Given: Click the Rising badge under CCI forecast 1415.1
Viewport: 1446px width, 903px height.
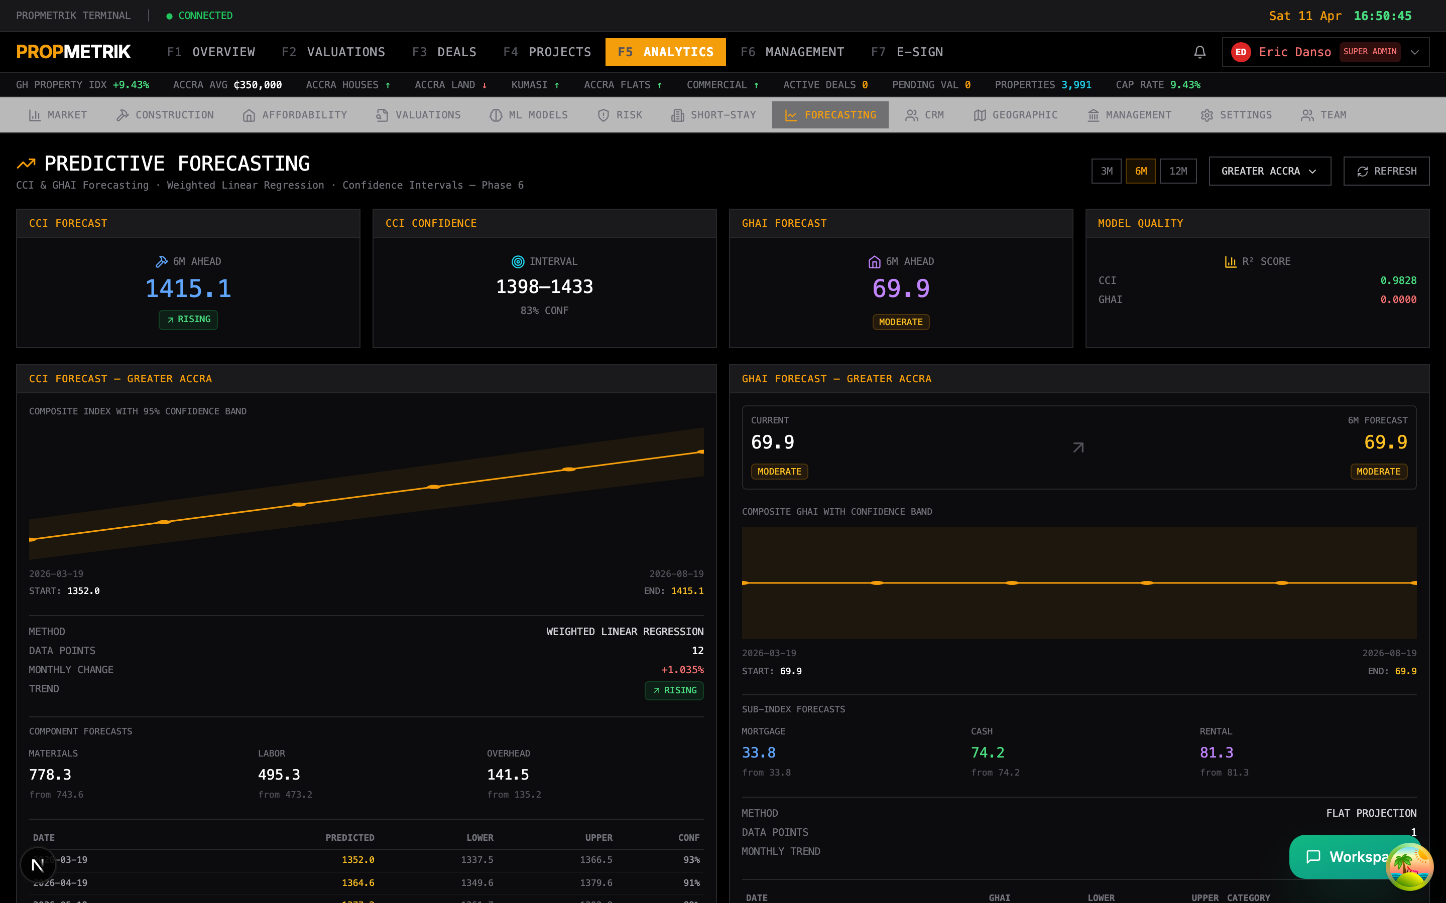Looking at the screenshot, I should coord(188,320).
